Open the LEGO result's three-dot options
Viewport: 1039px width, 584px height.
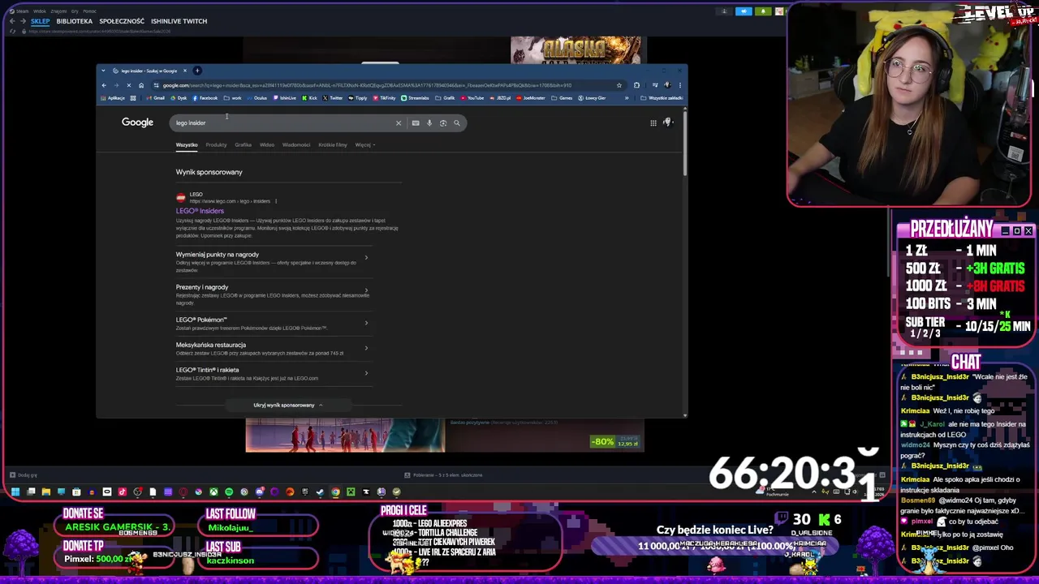click(x=276, y=201)
